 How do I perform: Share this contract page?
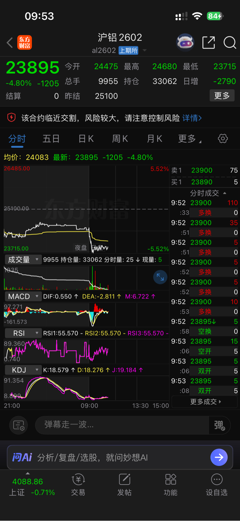[x=208, y=43]
